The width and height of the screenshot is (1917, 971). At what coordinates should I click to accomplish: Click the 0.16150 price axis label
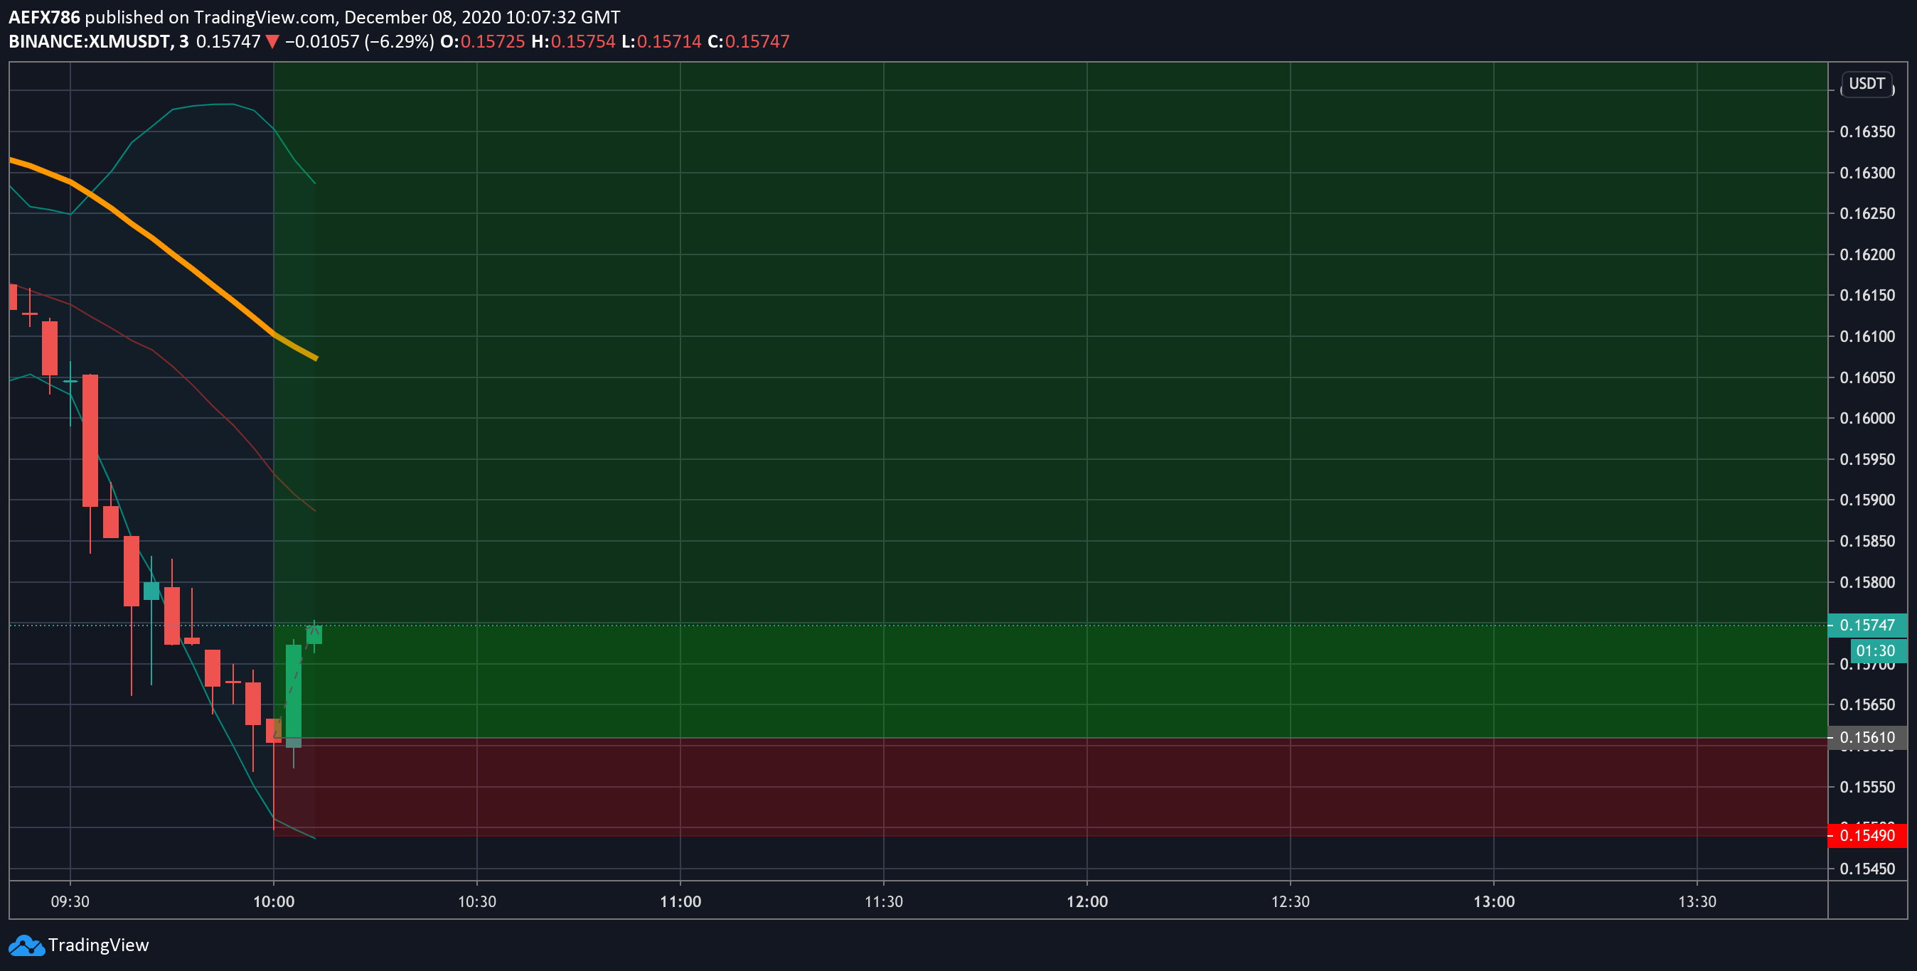[1867, 296]
